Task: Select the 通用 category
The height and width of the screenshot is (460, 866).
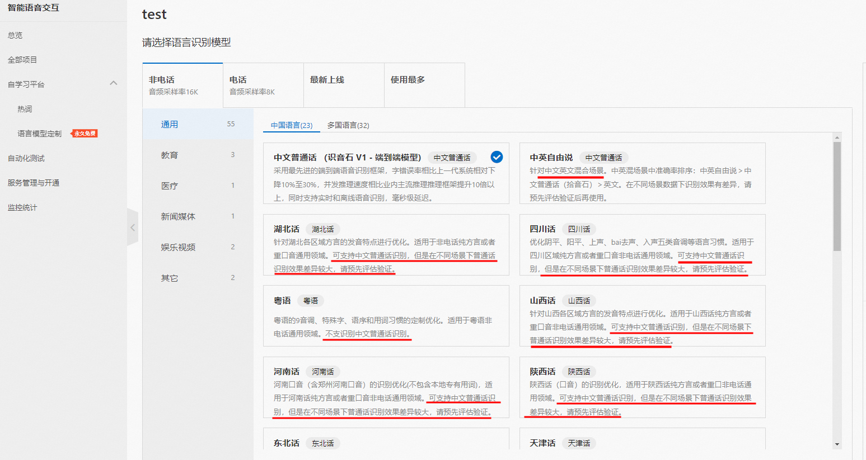Action: coord(198,124)
